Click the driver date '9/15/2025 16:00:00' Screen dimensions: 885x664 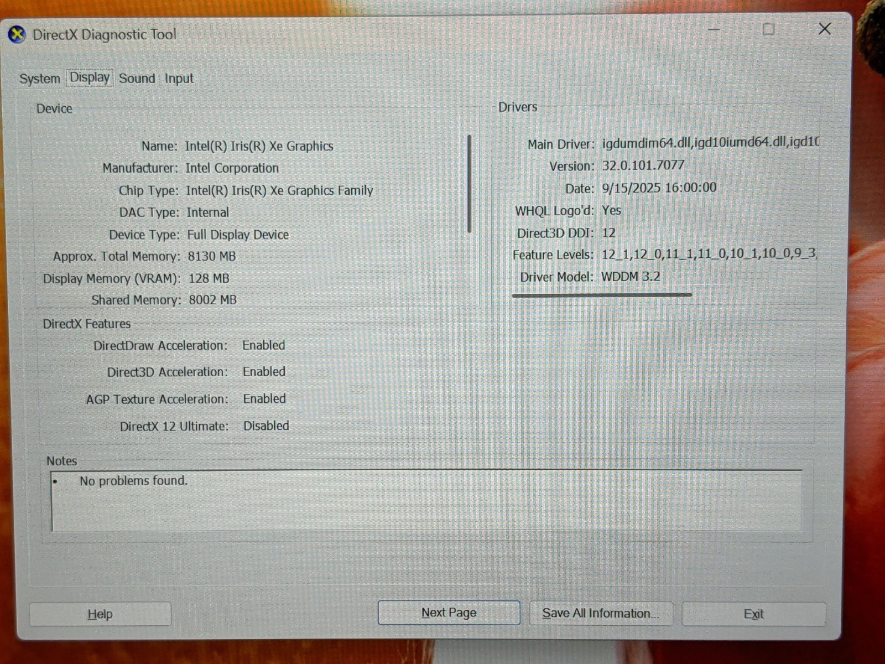659,188
